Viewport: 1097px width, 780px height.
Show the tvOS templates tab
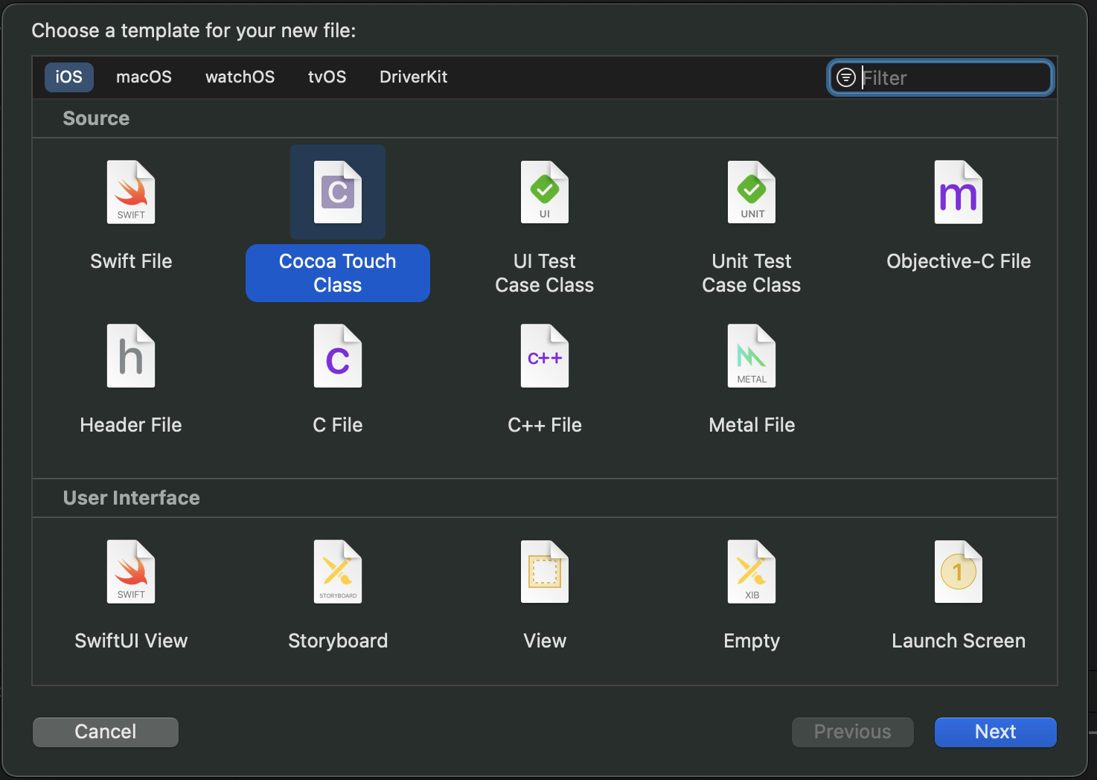point(327,77)
